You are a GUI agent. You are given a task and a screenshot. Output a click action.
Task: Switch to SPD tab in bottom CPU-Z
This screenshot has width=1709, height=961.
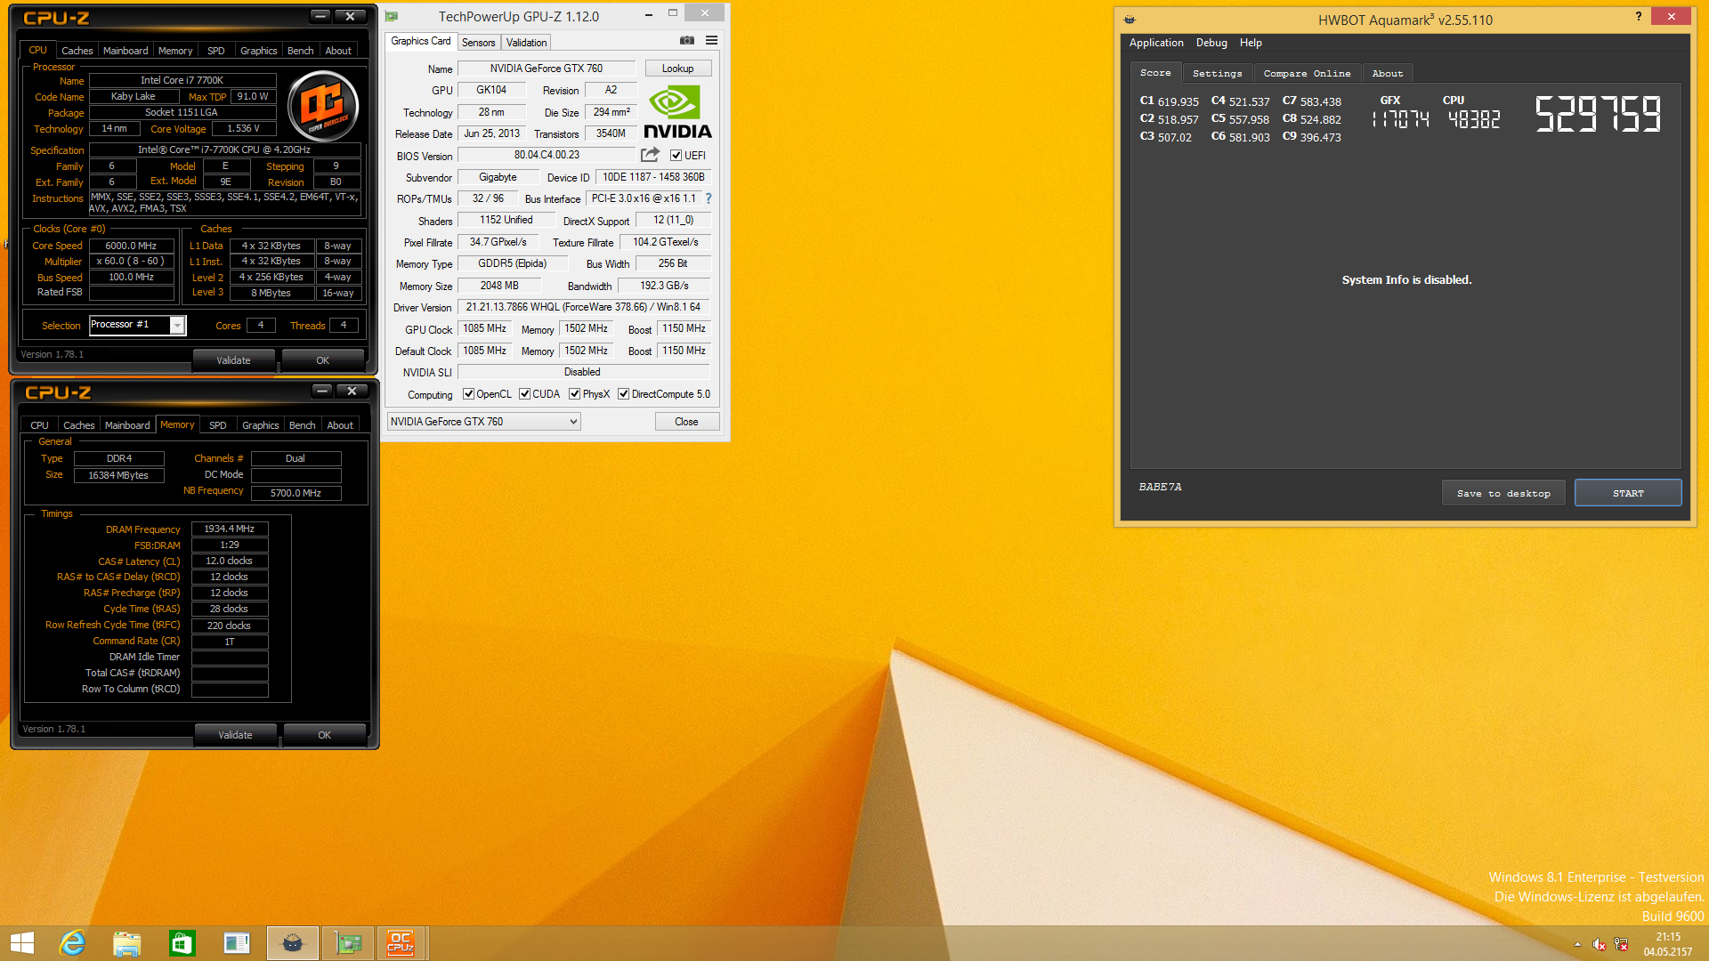click(218, 425)
